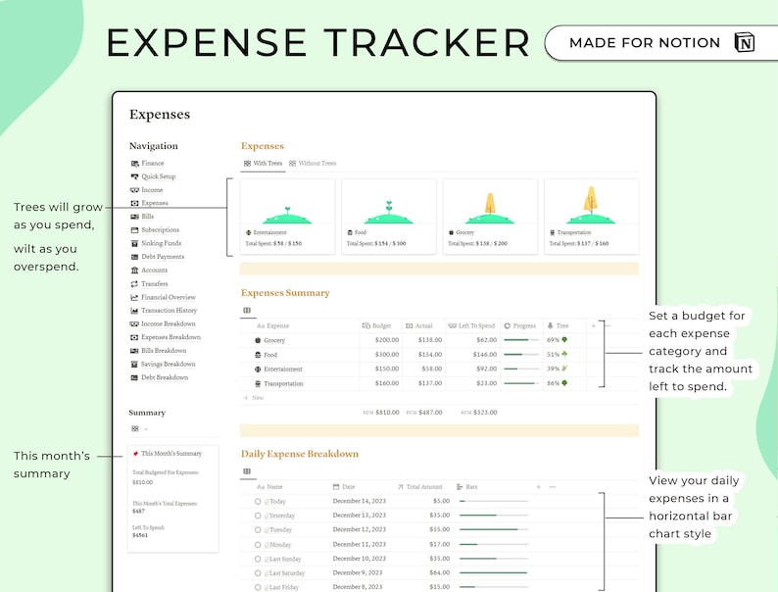Switch to the With Trees tab
Viewport: 778px width, 592px height.
pyautogui.click(x=263, y=164)
